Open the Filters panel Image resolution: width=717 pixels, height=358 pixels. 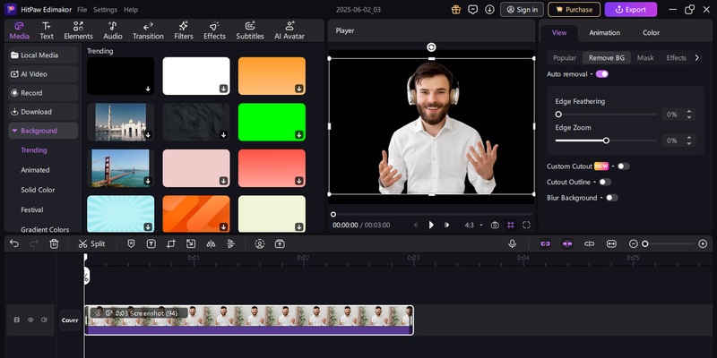(x=184, y=30)
